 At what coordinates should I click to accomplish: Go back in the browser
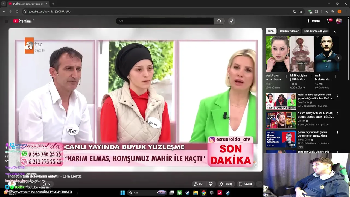4,11
